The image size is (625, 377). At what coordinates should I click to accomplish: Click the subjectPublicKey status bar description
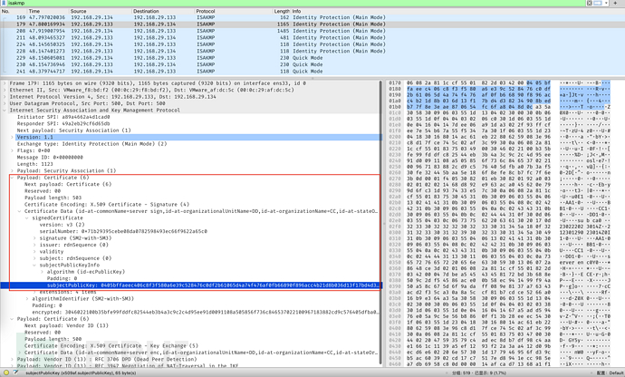pos(81,373)
